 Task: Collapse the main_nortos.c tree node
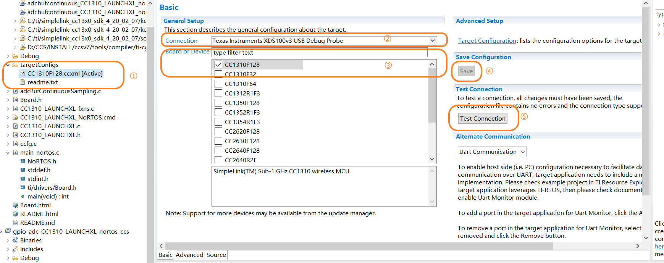(8, 153)
